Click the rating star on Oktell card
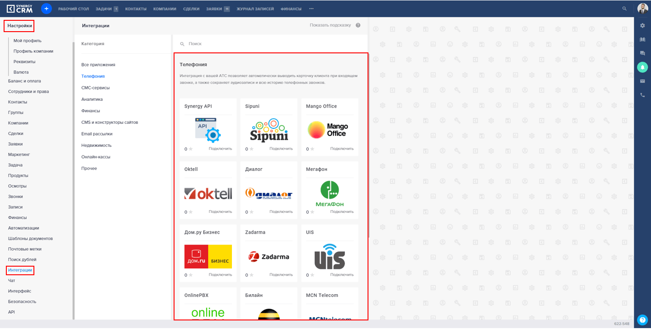 click(191, 212)
